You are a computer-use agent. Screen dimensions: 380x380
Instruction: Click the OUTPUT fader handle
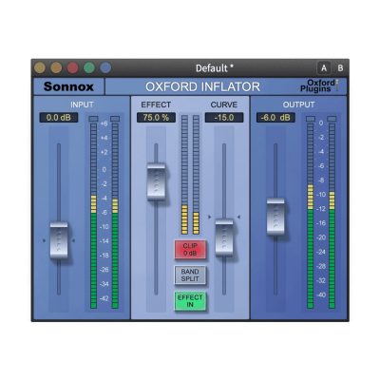(275, 217)
